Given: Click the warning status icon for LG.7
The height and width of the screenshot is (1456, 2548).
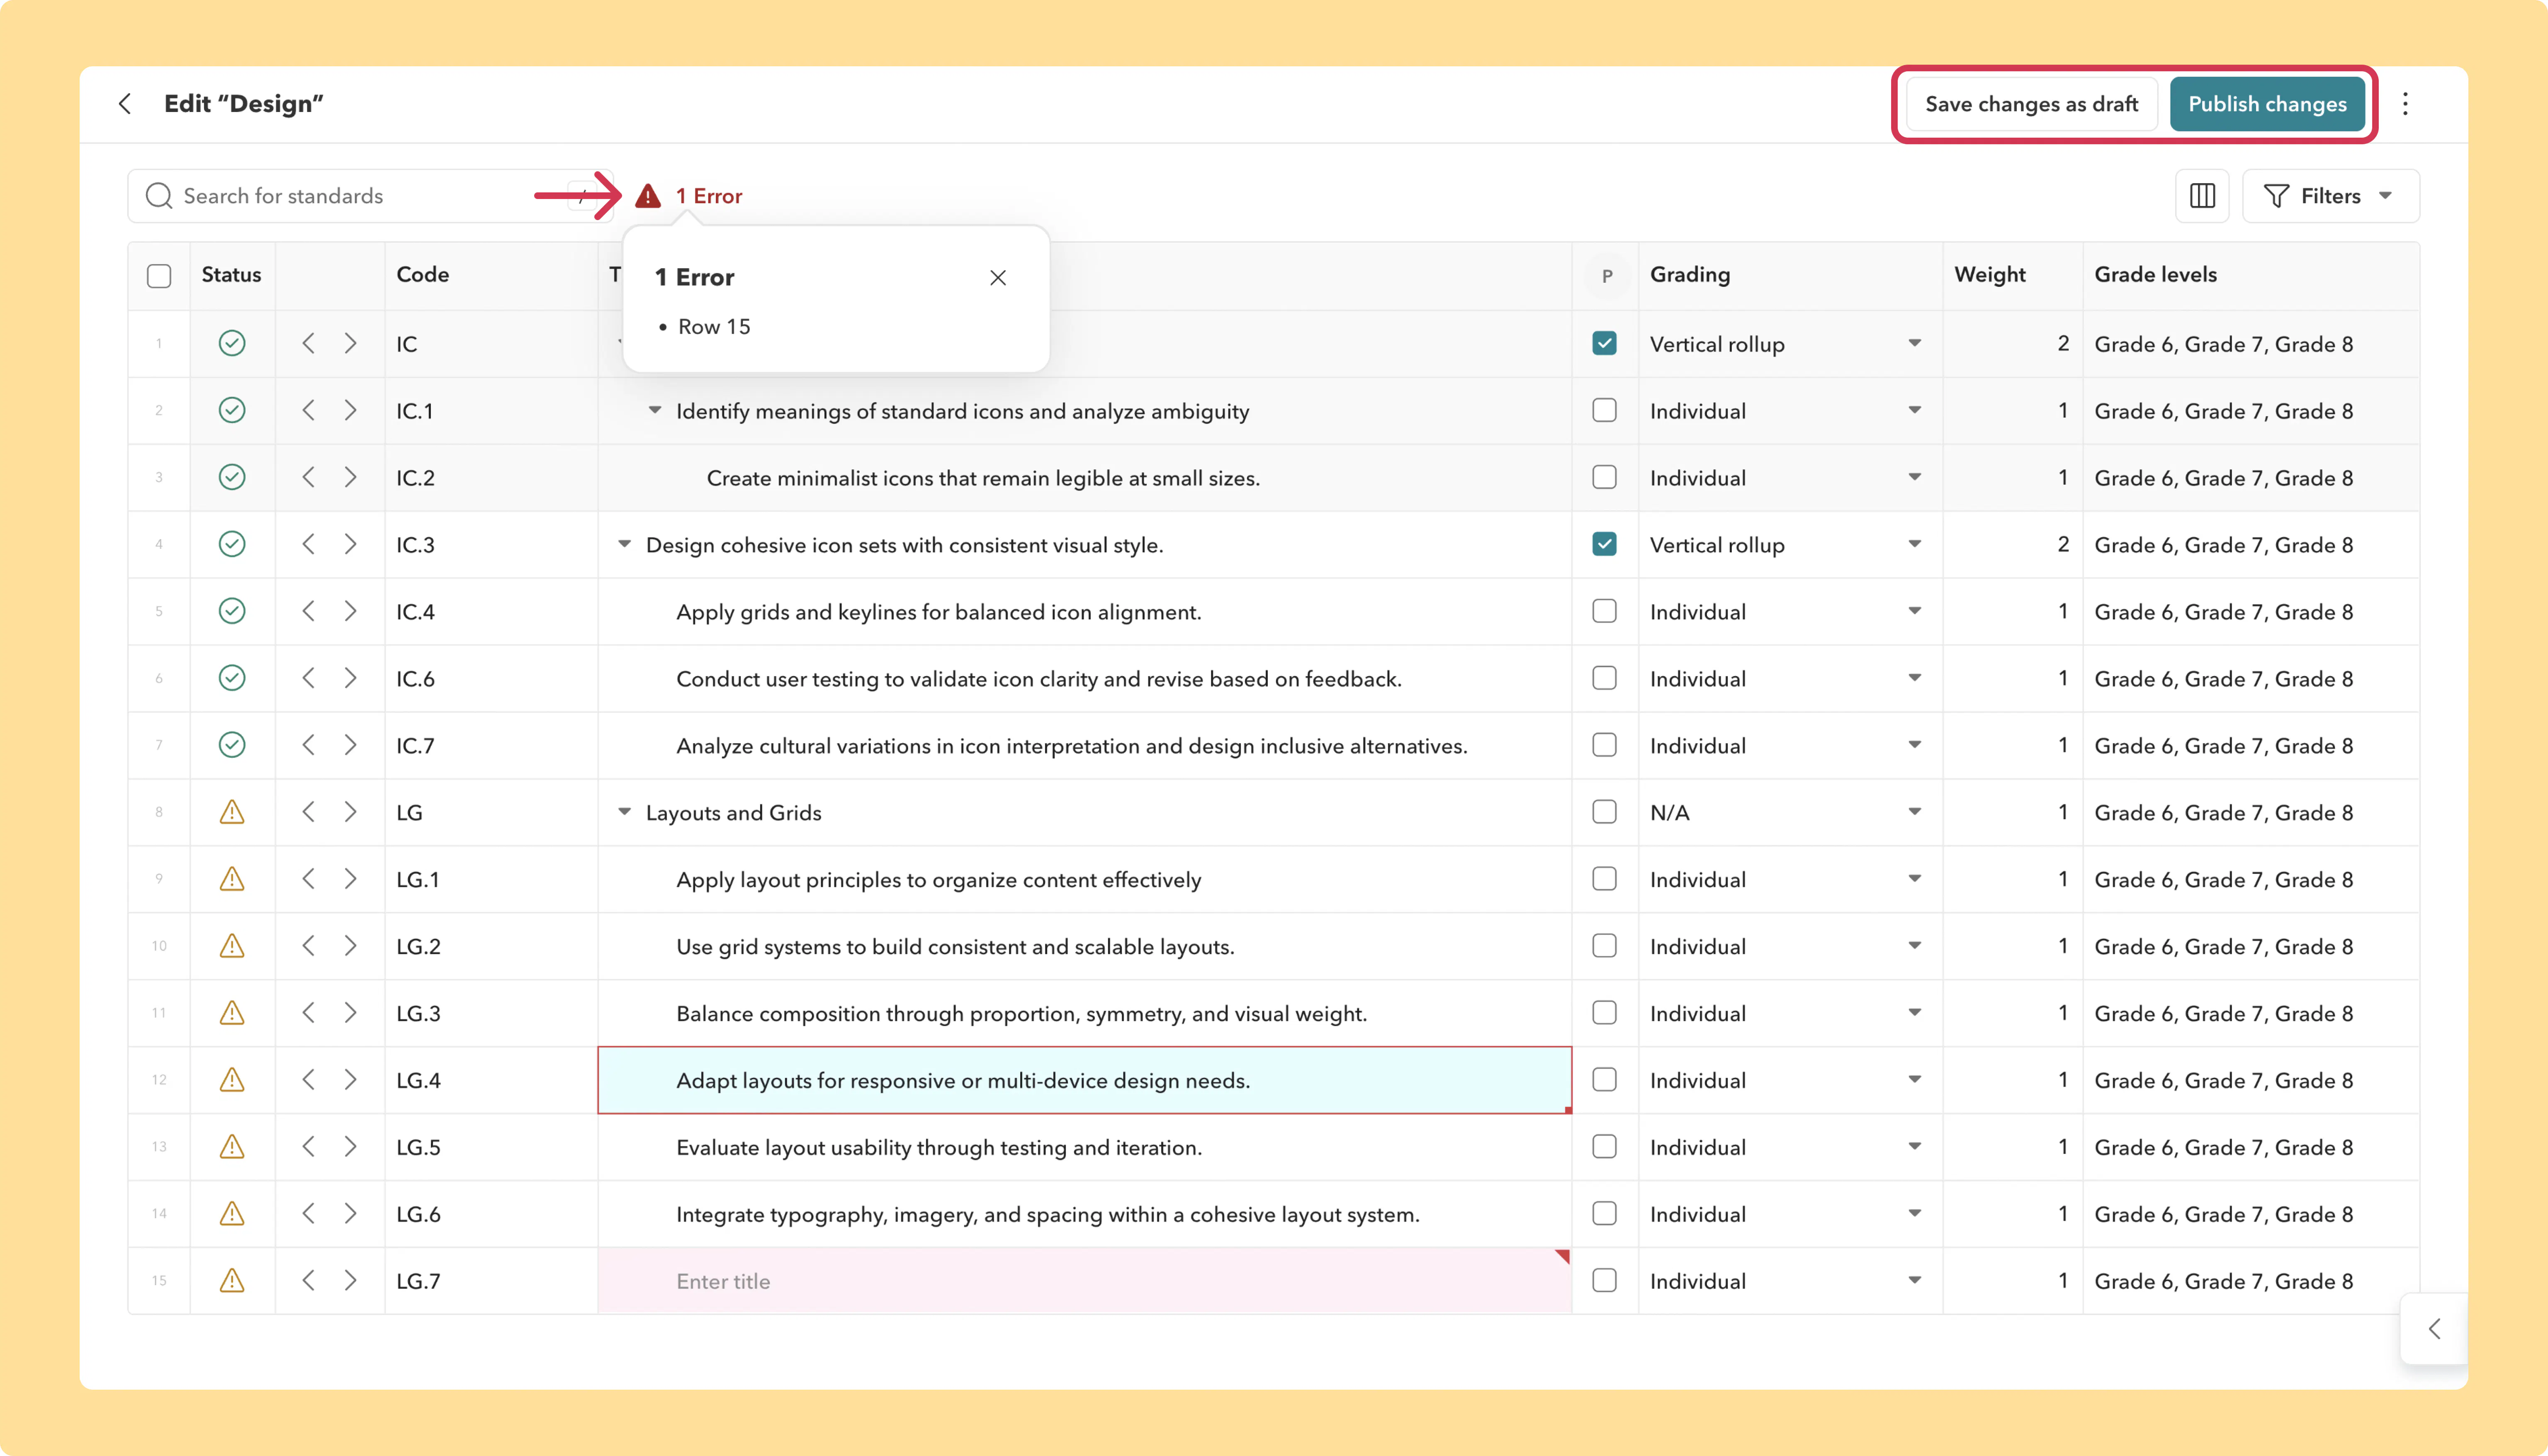Looking at the screenshot, I should pos(232,1280).
